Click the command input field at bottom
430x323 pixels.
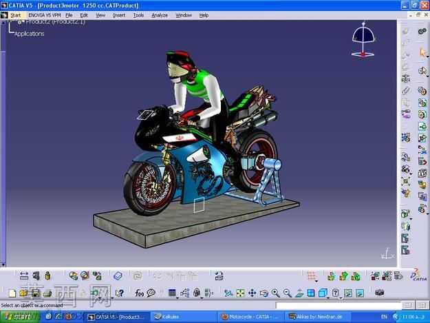[338, 305]
